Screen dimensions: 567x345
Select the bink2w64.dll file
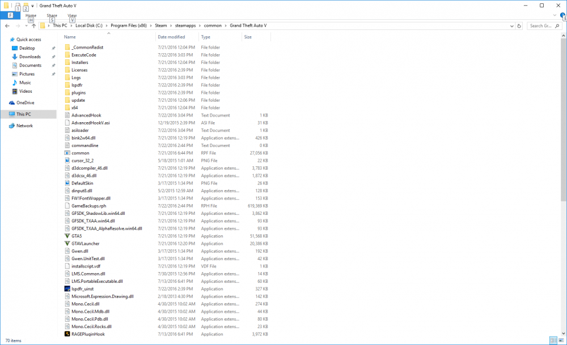click(83, 138)
